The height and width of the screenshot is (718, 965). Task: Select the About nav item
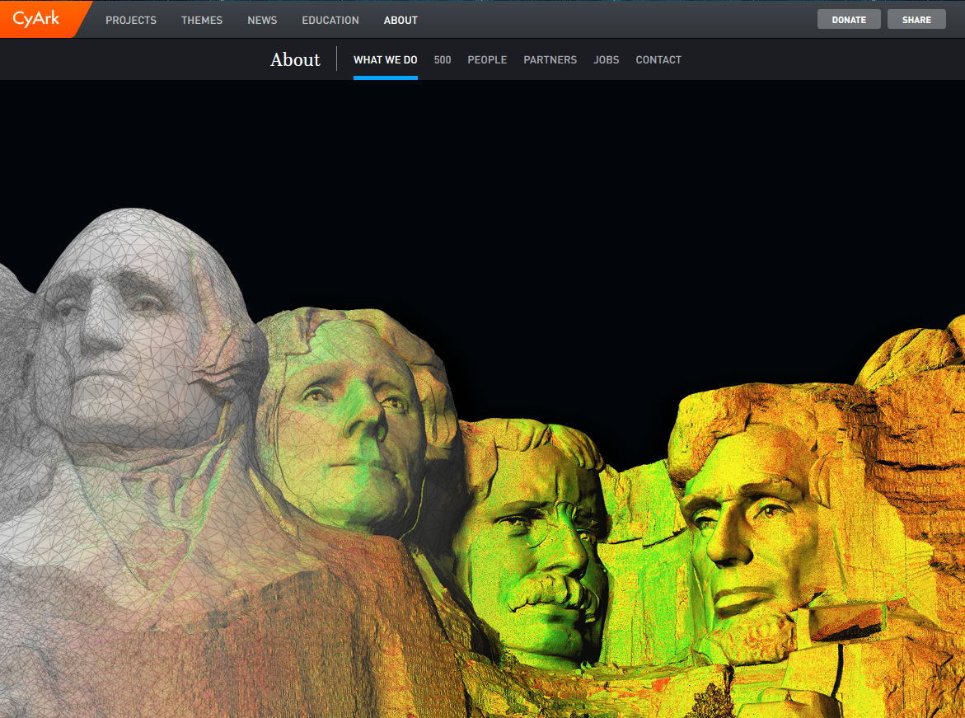pos(401,21)
